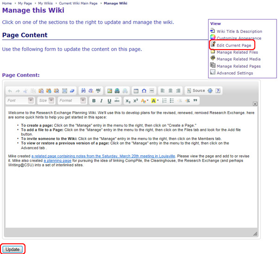The width and height of the screenshot is (278, 254).
Task: Toggle strikethrough formatting
Action: (117, 101)
